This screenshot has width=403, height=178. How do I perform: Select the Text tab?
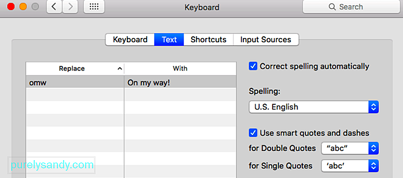[x=169, y=39]
